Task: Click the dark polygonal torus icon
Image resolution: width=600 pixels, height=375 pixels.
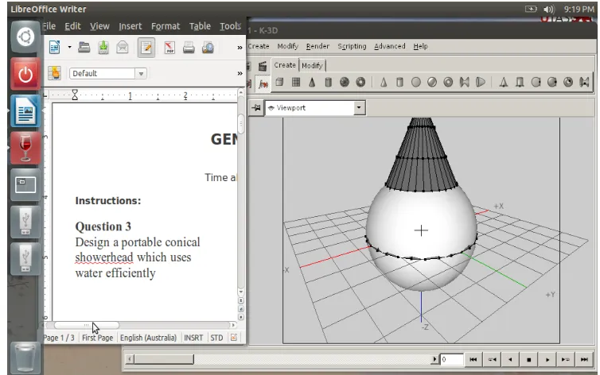Action: [x=360, y=82]
